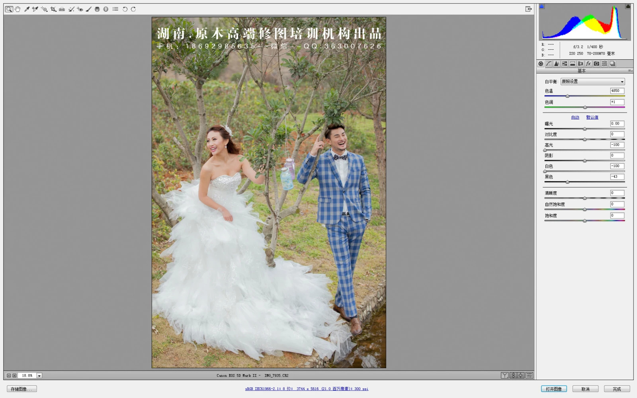Click the wedding photo preview image
637x398 pixels.
coord(269,192)
